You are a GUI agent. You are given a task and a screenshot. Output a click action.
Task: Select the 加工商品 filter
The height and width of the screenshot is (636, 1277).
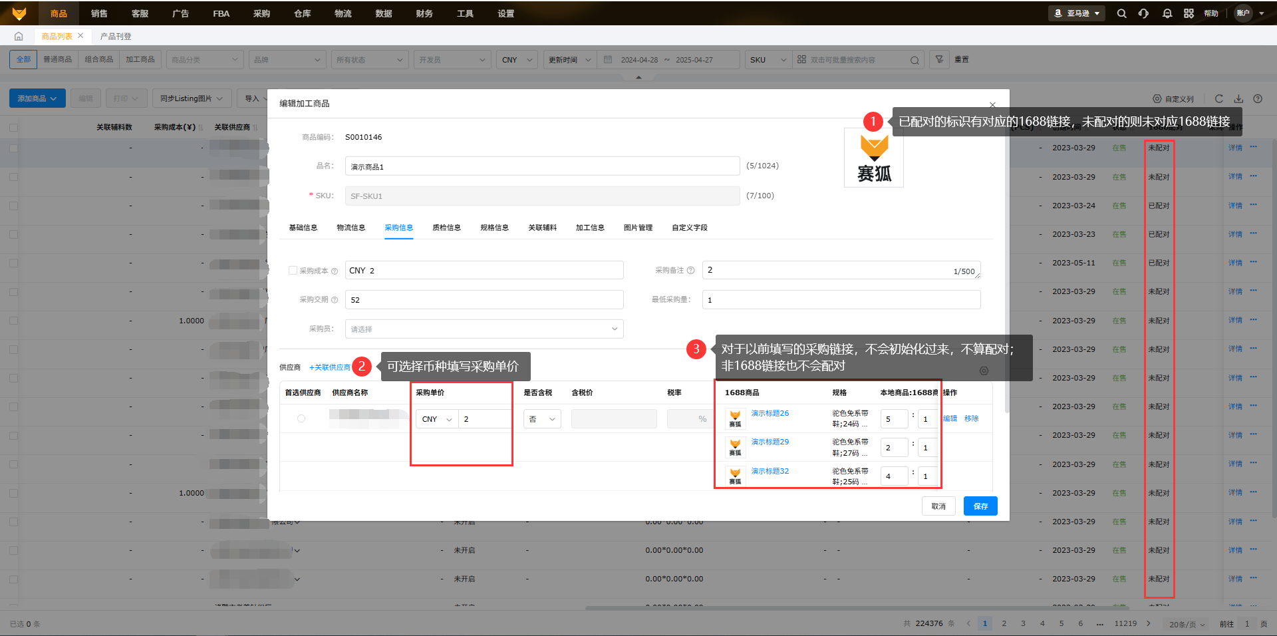pyautogui.click(x=140, y=60)
